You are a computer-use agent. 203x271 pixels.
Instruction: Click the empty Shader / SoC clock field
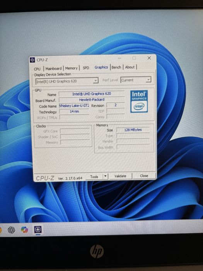[x=75, y=137]
